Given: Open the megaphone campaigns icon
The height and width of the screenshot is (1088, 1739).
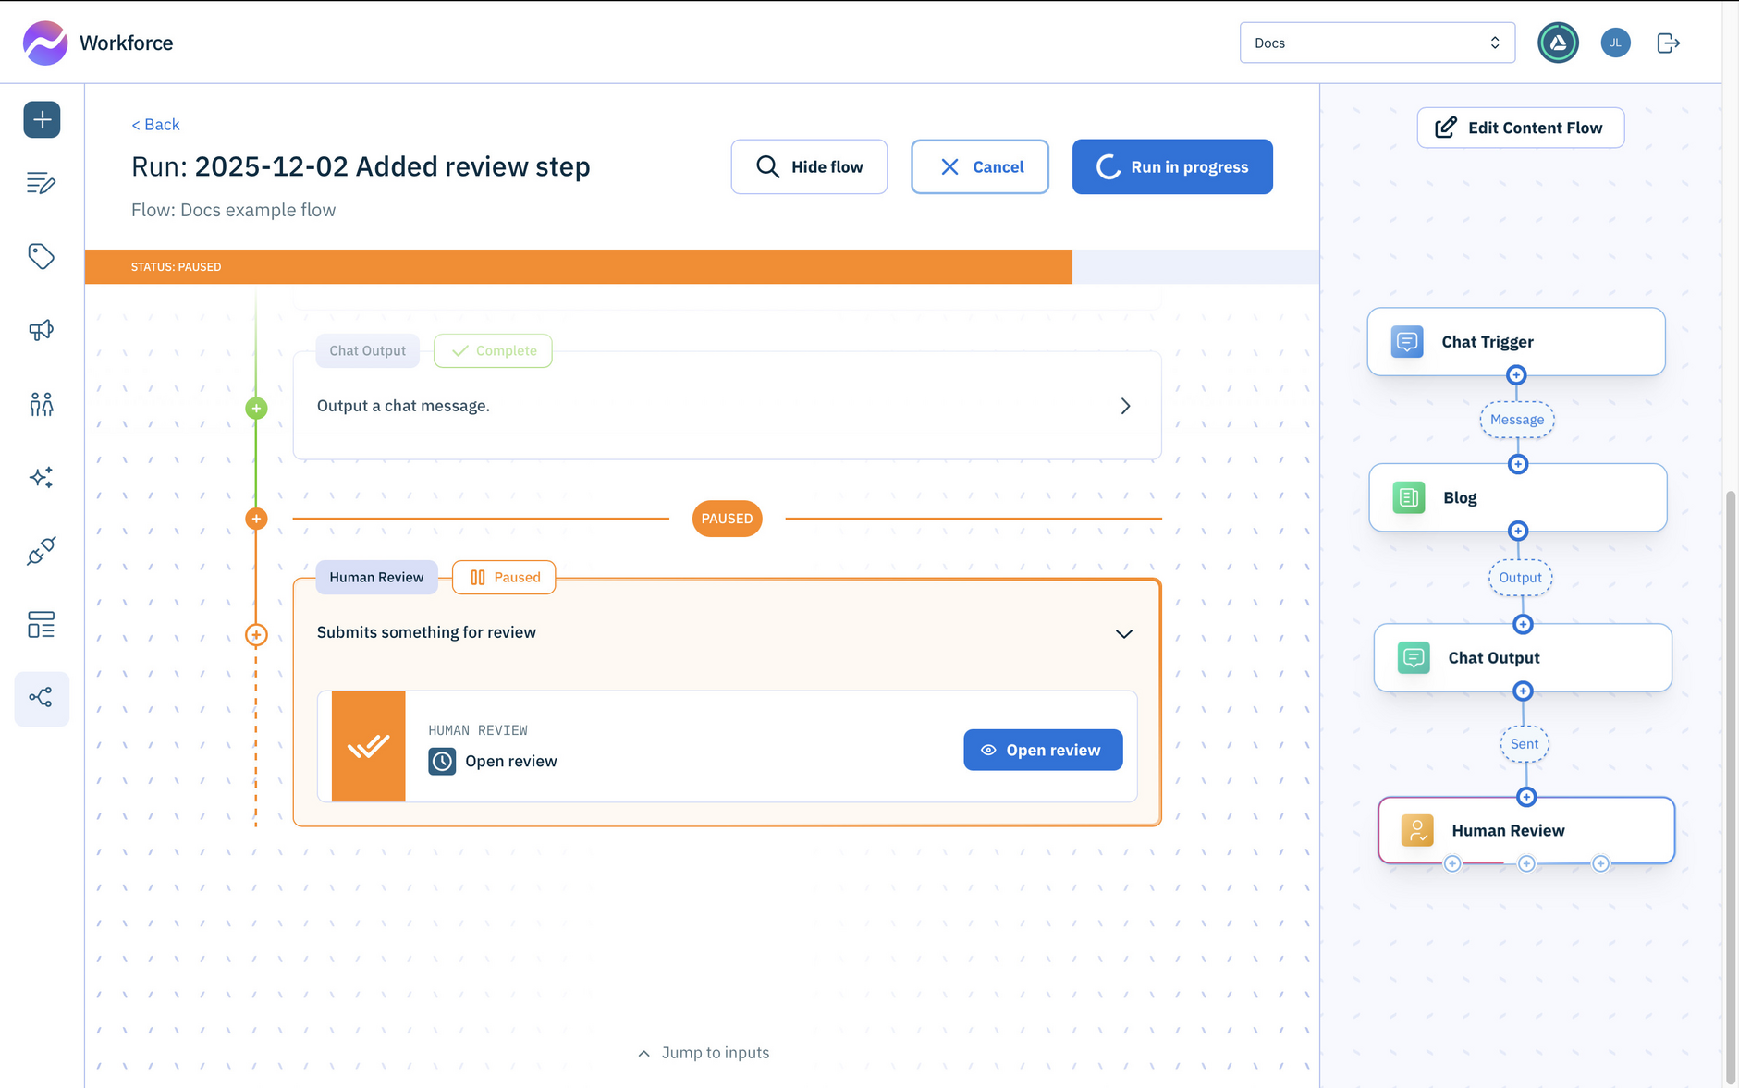Looking at the screenshot, I should point(42,330).
